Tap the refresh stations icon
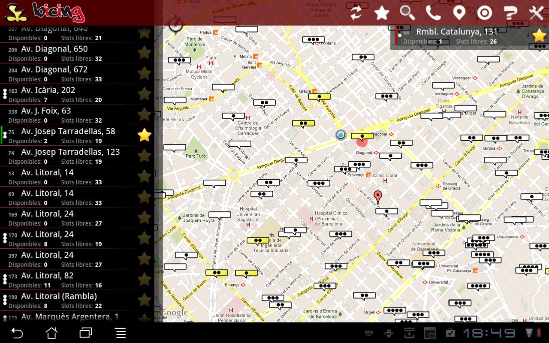Screen dimensions: 549x343 (356, 12)
